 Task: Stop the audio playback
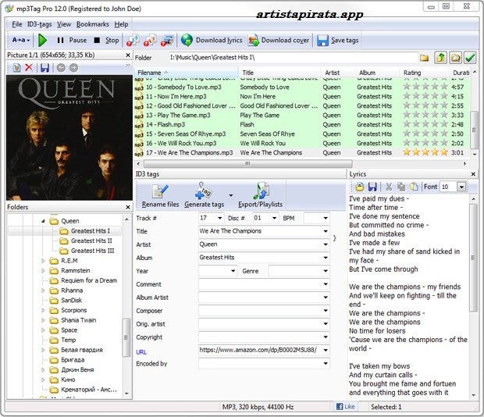pos(106,40)
